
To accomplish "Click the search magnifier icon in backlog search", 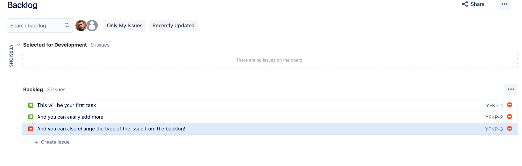I will (67, 25).
